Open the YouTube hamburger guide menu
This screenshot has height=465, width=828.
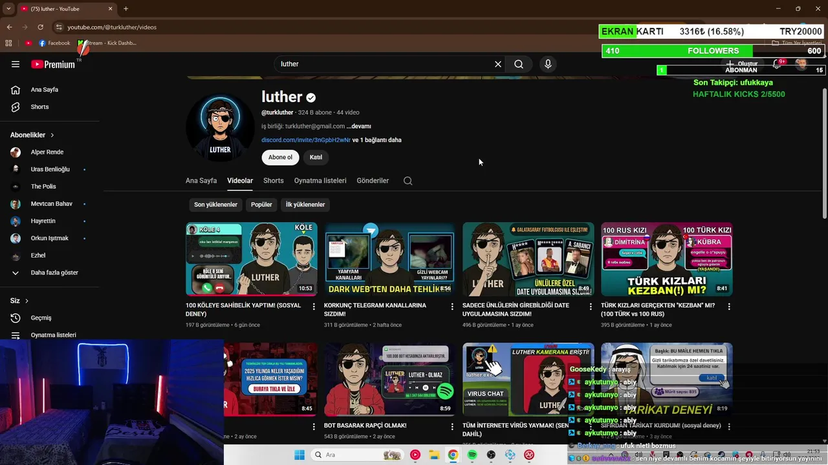click(16, 64)
